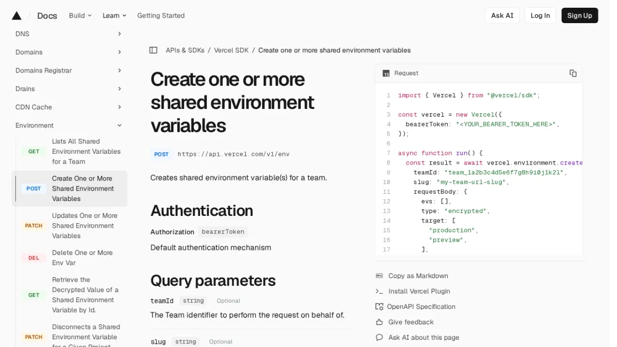
Task: Click the DEL badge for Delete One or More Env Var
Action: click(34, 258)
